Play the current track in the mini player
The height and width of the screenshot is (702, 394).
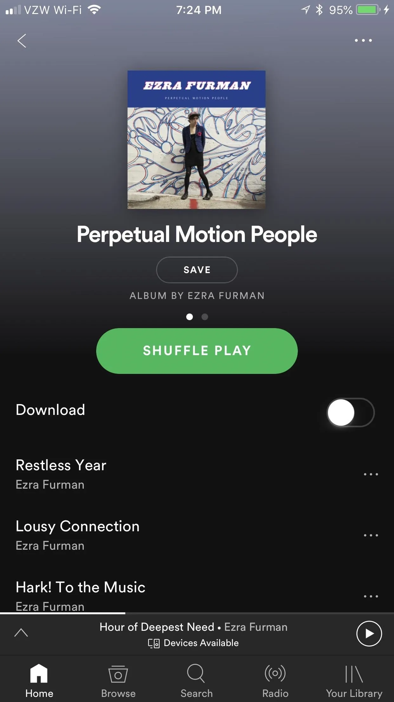pos(369,634)
